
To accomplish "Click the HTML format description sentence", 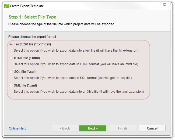I will tap(76, 64).
